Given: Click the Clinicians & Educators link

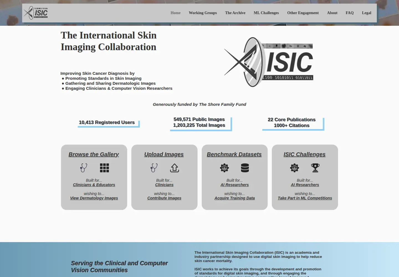Looking at the screenshot, I should point(94,185).
